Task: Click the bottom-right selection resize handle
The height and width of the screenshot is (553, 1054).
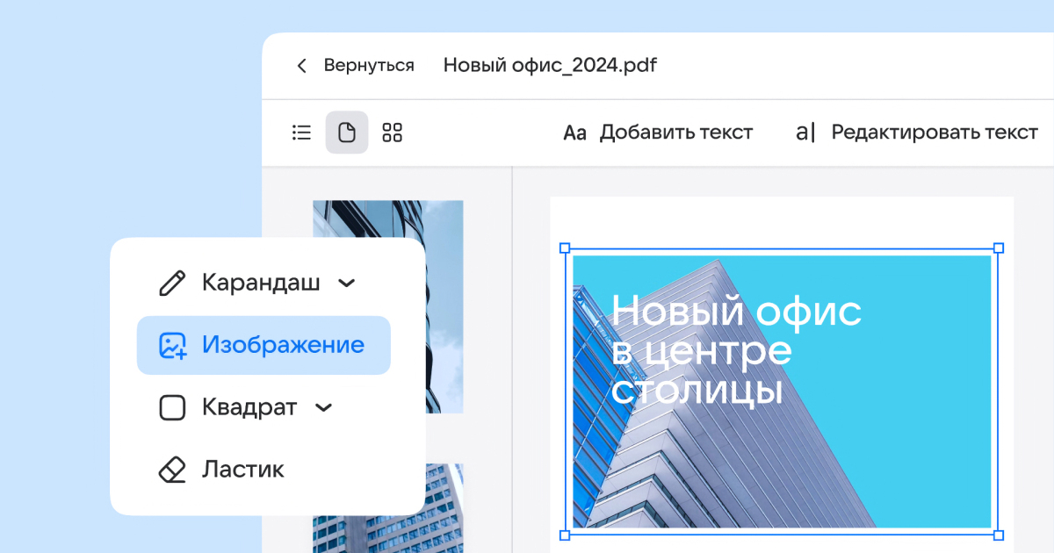Action: (x=998, y=535)
